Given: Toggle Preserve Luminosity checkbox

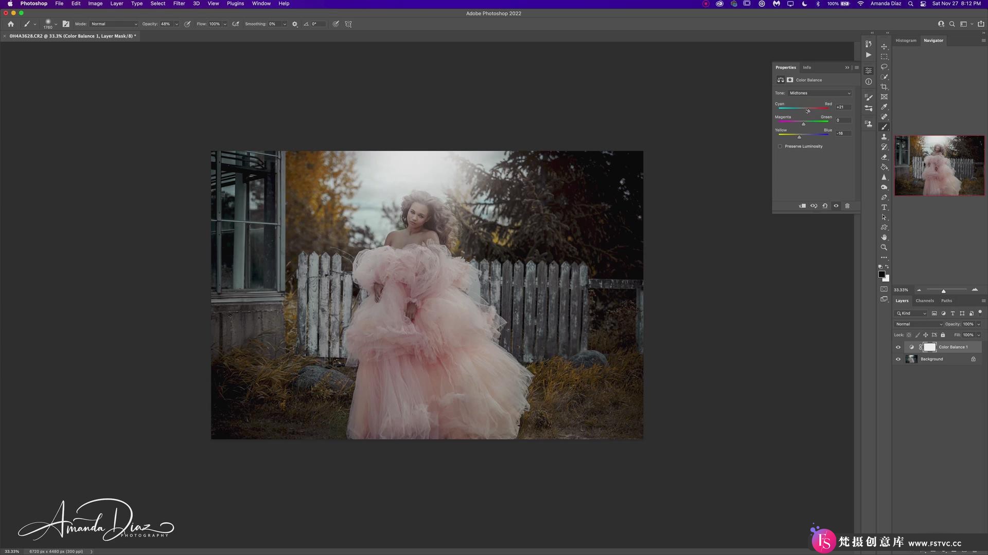Looking at the screenshot, I should click(780, 146).
